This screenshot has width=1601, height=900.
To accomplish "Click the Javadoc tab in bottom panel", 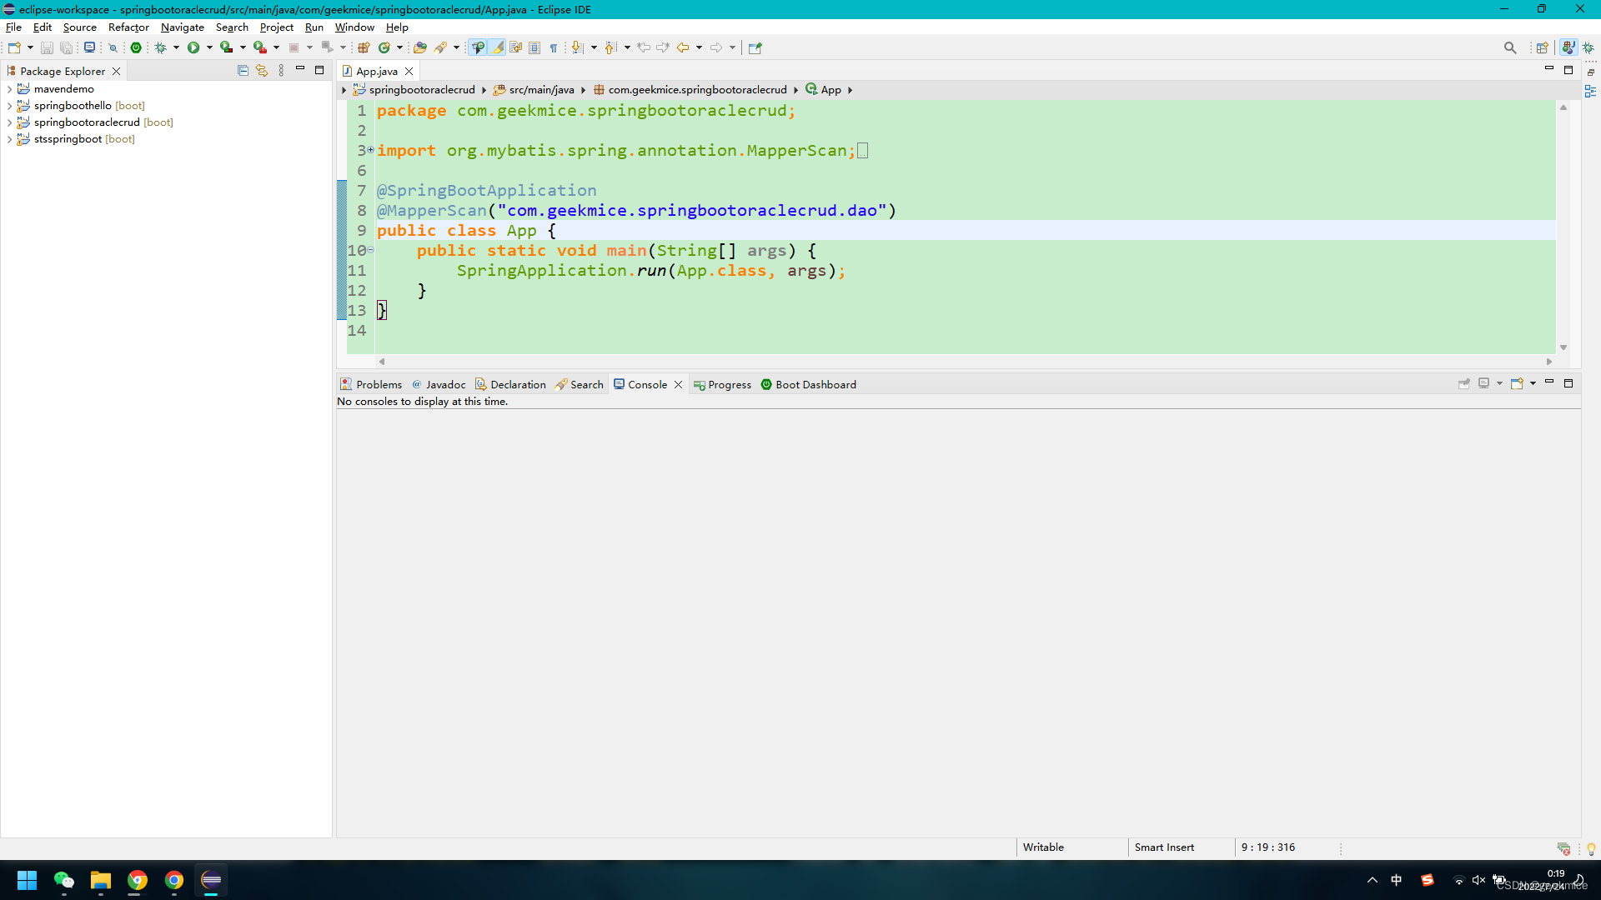I will click(x=445, y=383).
